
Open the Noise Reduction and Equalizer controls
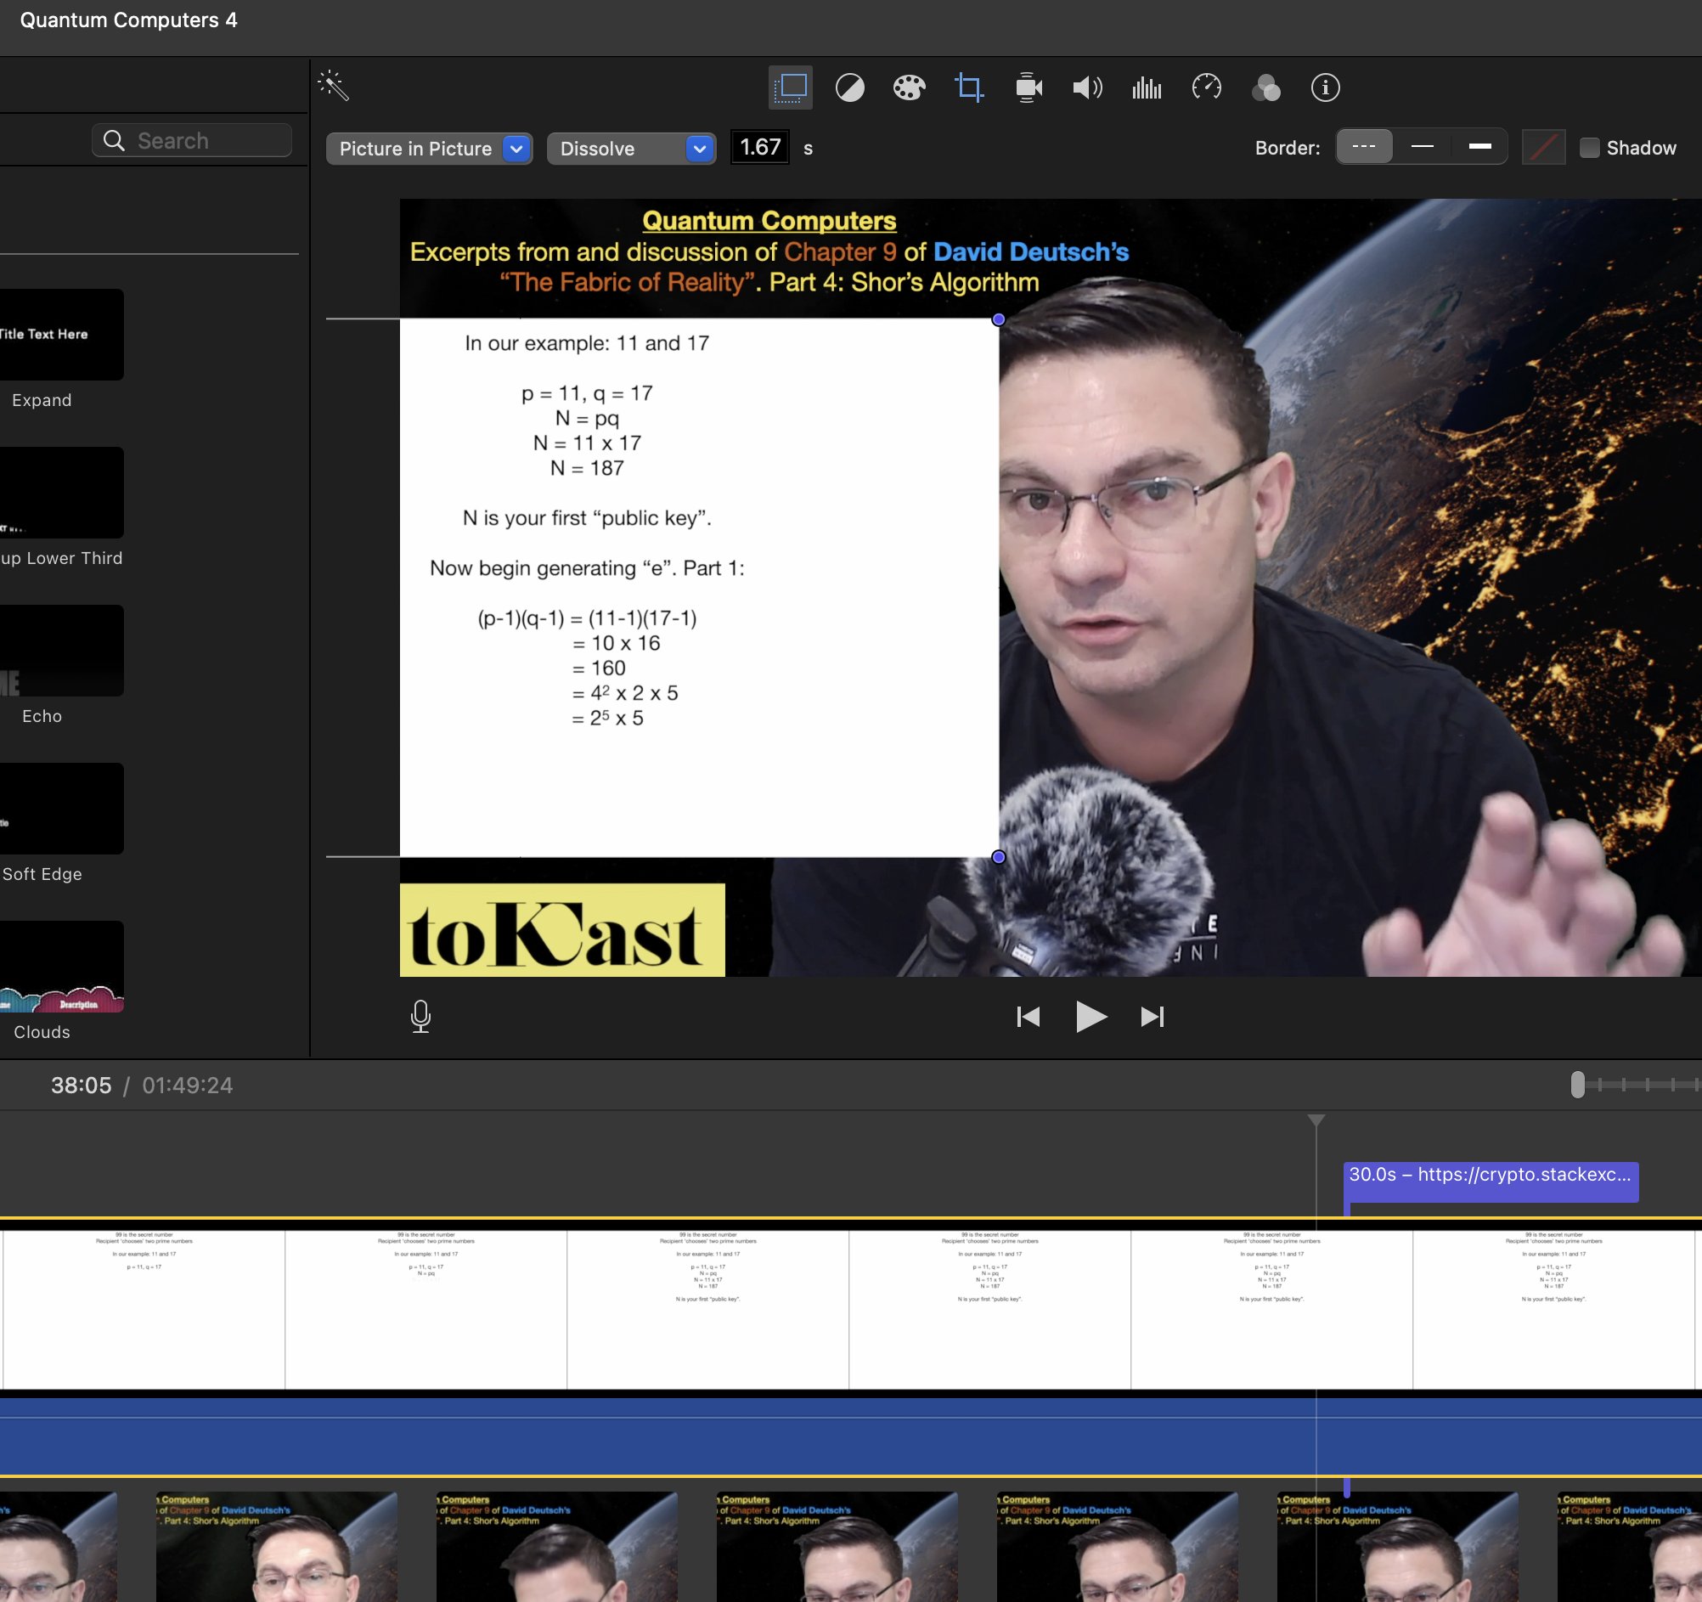click(1146, 87)
